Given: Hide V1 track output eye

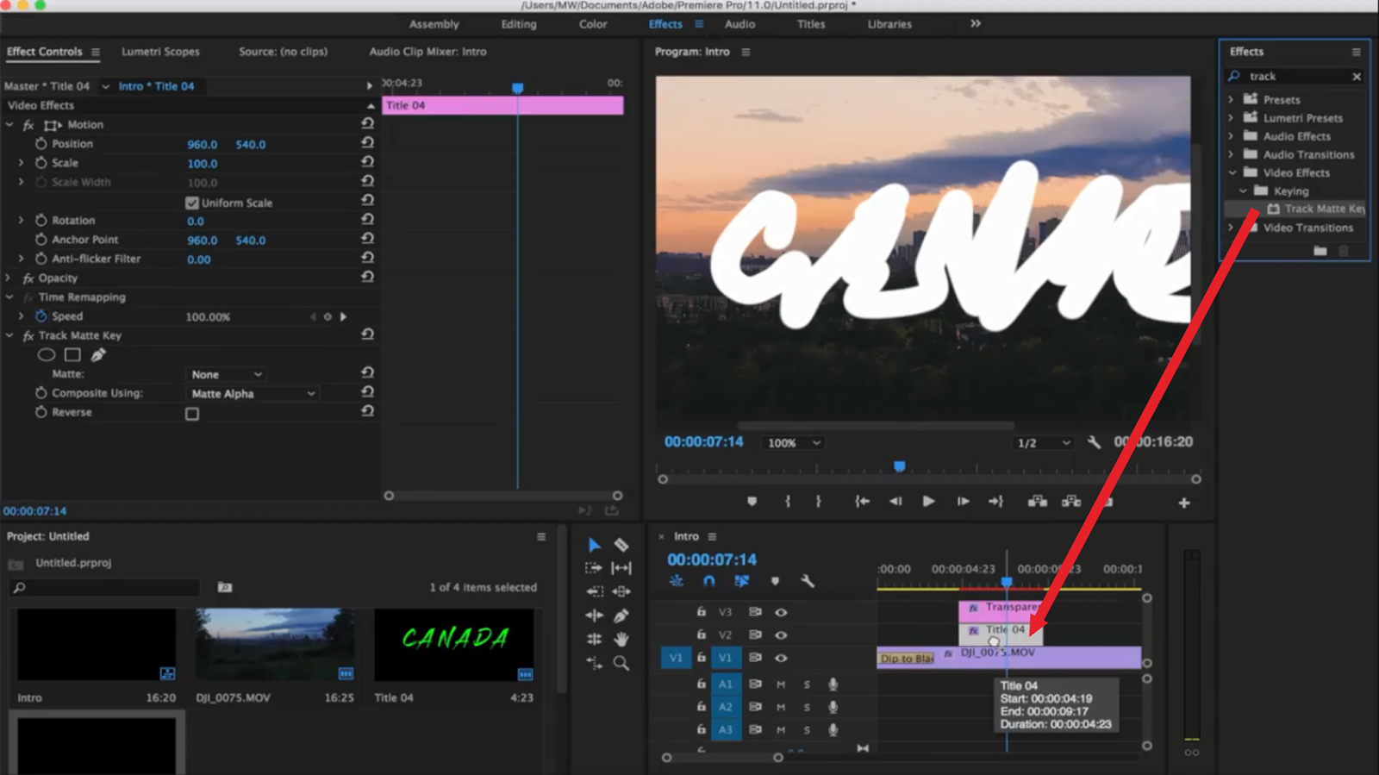Looking at the screenshot, I should 781,658.
